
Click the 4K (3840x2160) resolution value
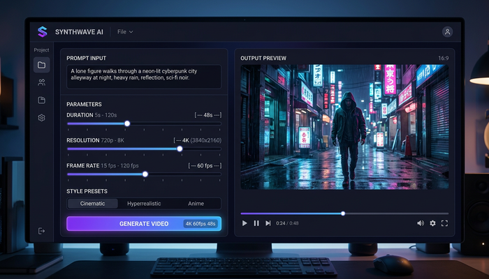coord(202,140)
